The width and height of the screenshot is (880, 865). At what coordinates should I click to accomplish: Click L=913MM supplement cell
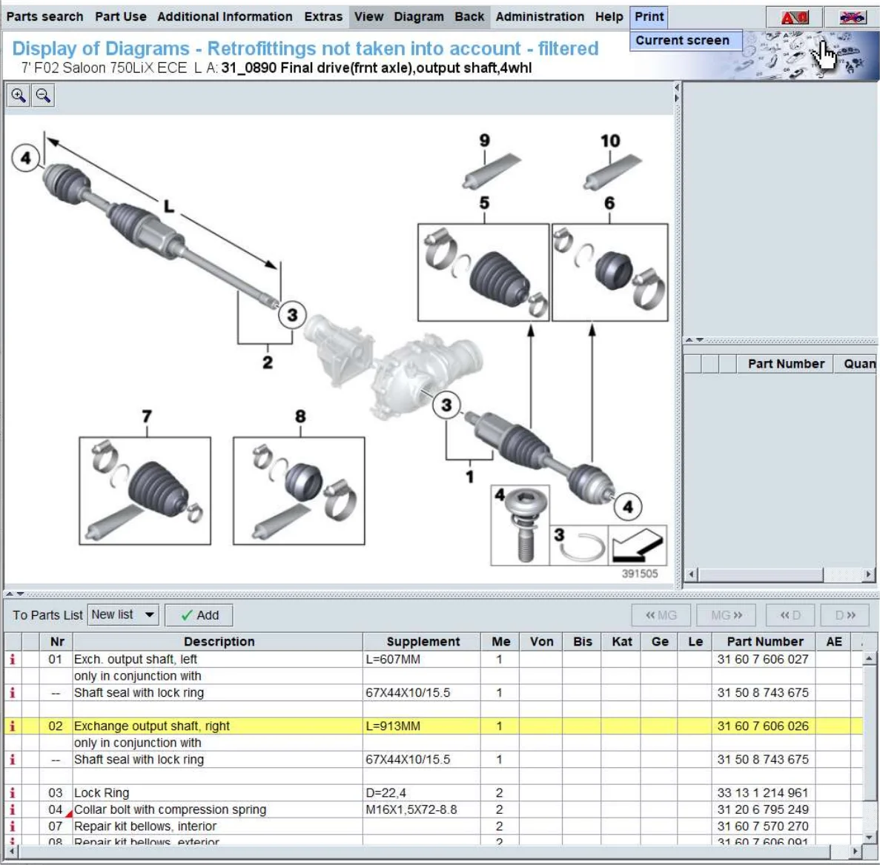(x=422, y=726)
